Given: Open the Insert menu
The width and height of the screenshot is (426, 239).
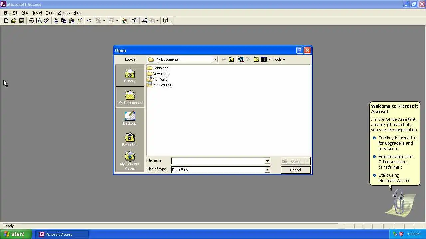Looking at the screenshot, I should (x=37, y=13).
